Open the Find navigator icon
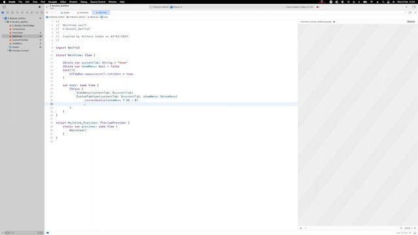Viewport: 418px width, 235px height. click(x=18, y=12)
